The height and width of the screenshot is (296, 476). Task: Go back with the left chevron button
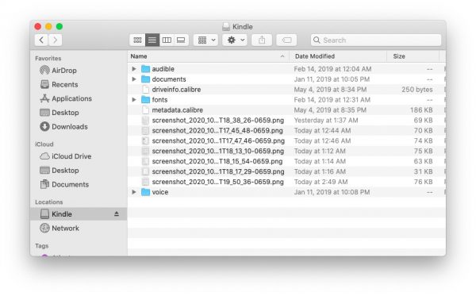coord(41,40)
